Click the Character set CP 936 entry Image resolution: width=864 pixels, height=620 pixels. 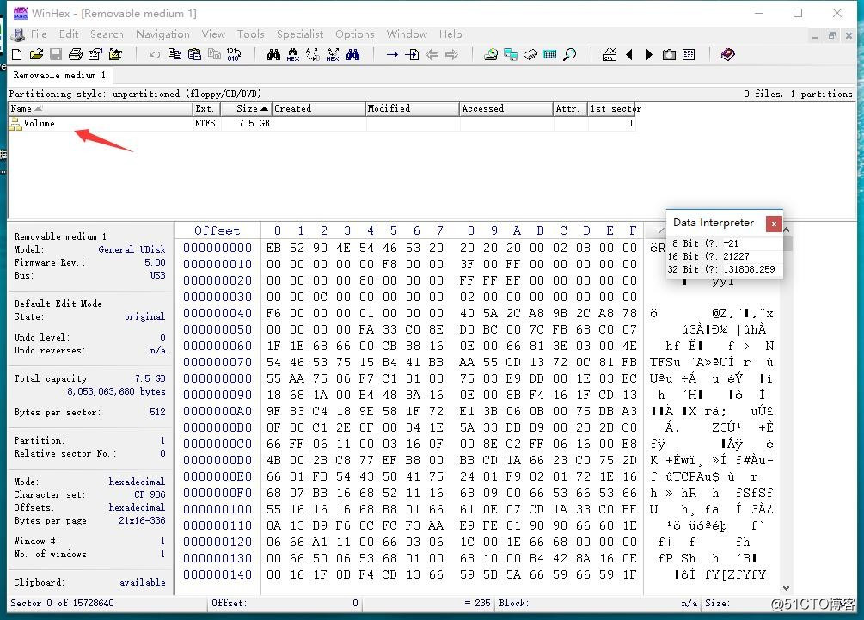point(89,495)
